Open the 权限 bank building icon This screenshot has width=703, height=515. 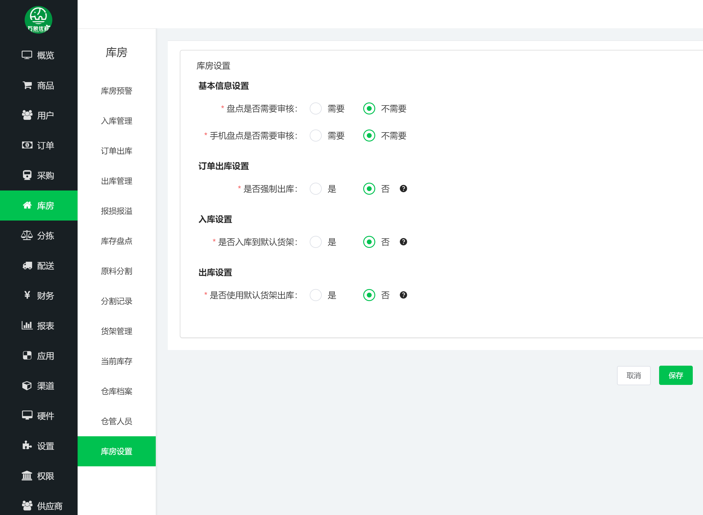[x=27, y=476]
